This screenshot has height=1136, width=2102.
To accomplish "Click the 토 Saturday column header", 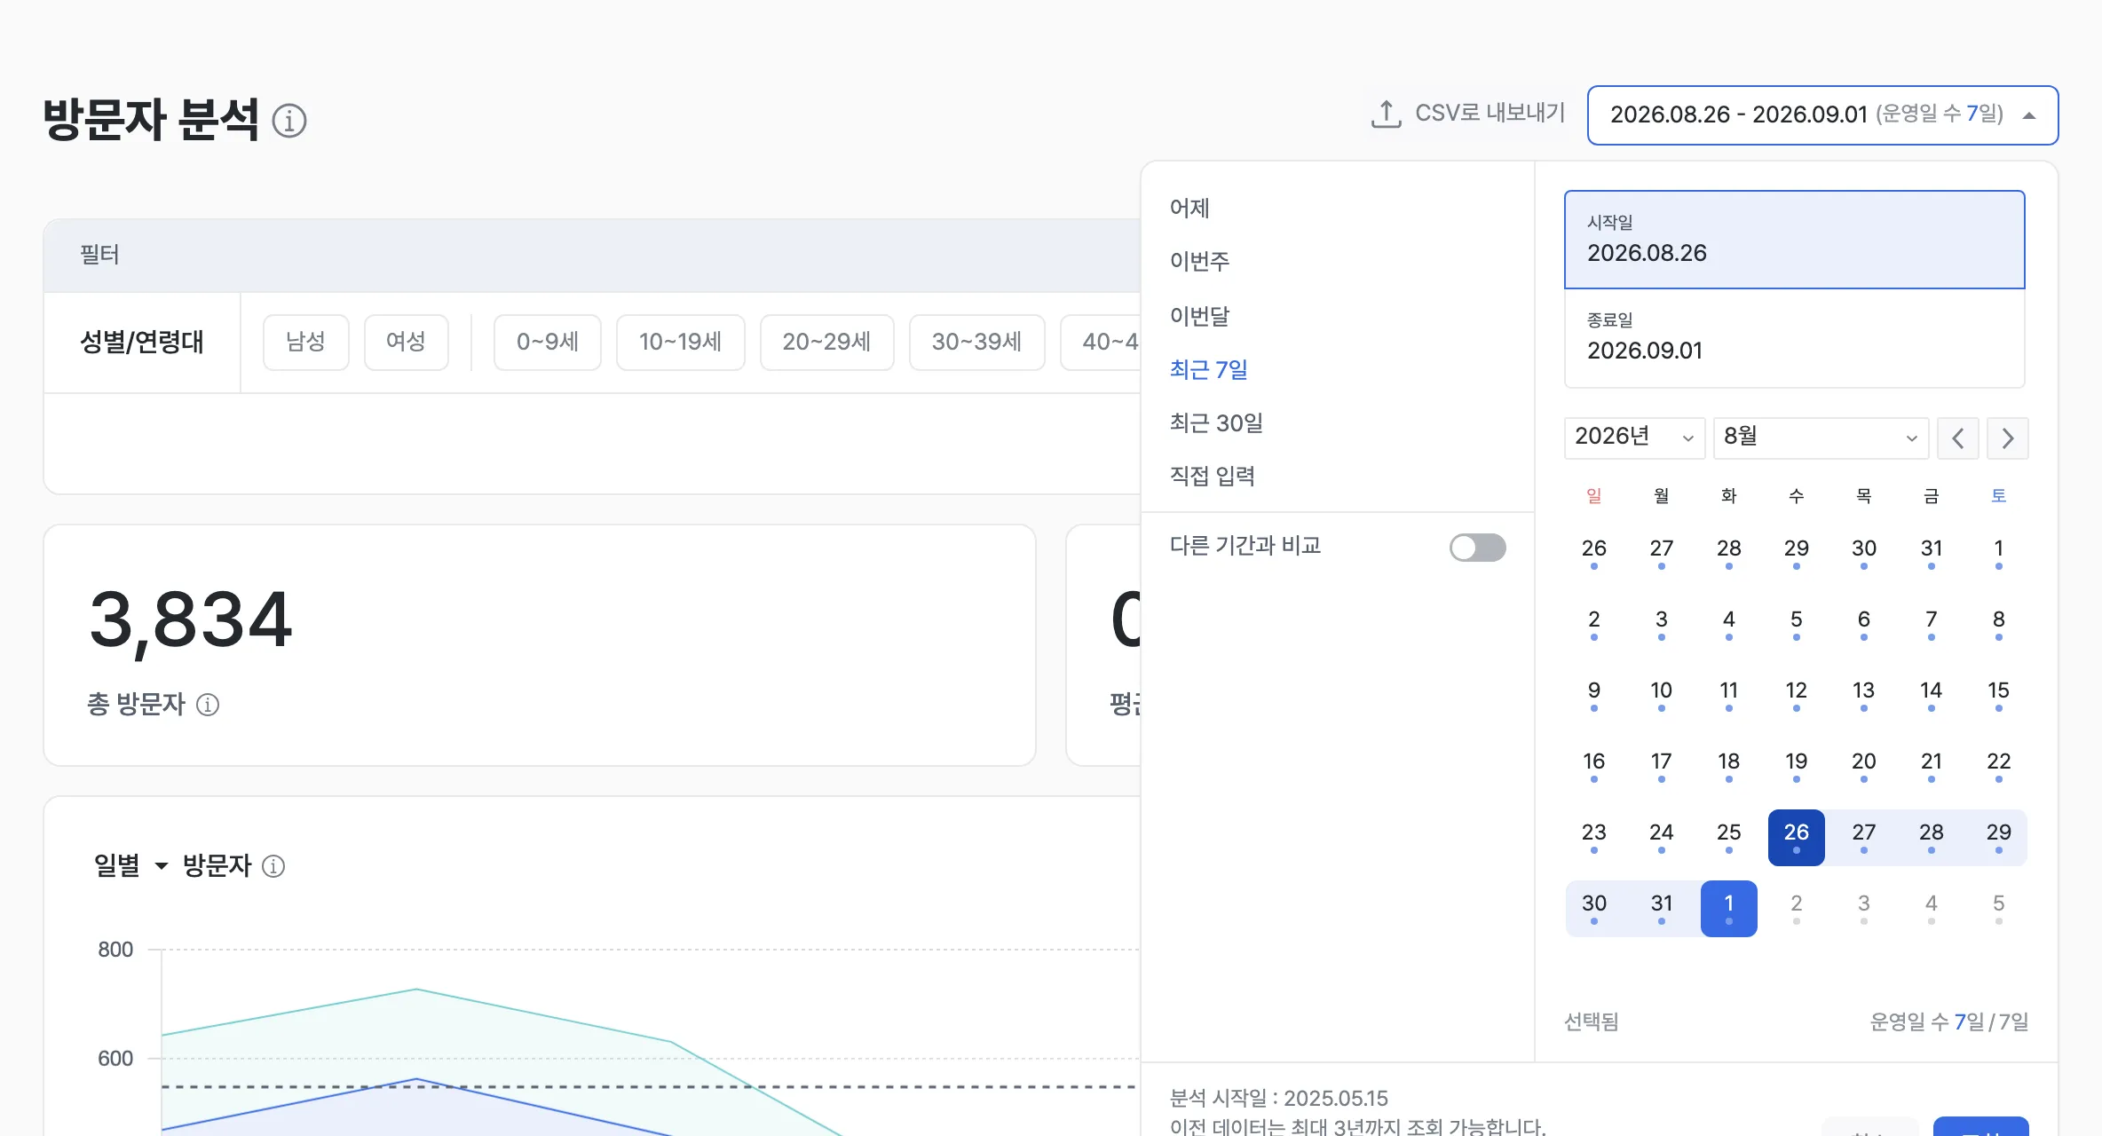I will (x=1998, y=496).
